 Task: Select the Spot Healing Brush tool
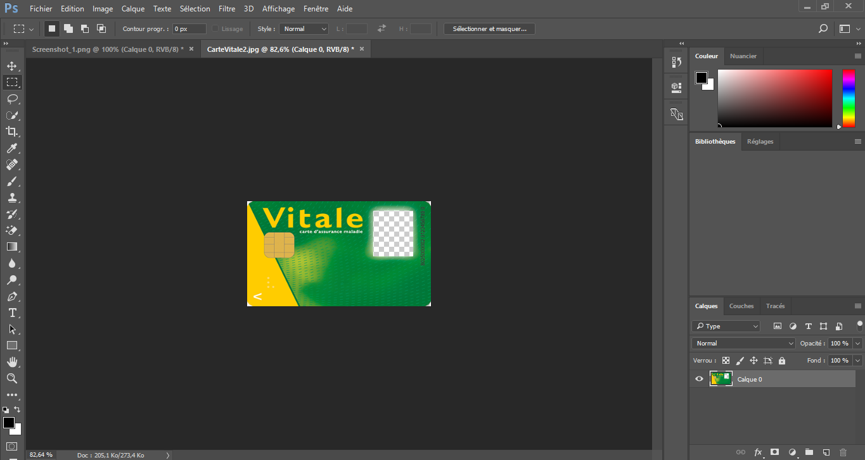tap(11, 165)
